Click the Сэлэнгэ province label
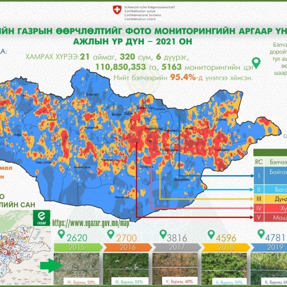The image size is (287, 287). point(159,109)
